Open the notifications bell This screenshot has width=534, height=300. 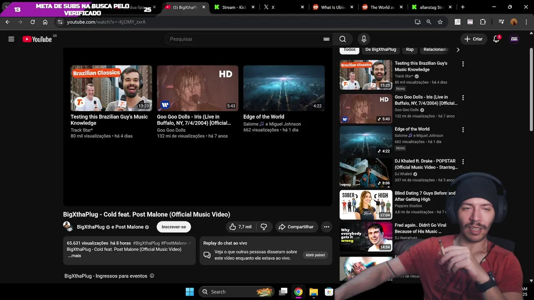point(496,39)
